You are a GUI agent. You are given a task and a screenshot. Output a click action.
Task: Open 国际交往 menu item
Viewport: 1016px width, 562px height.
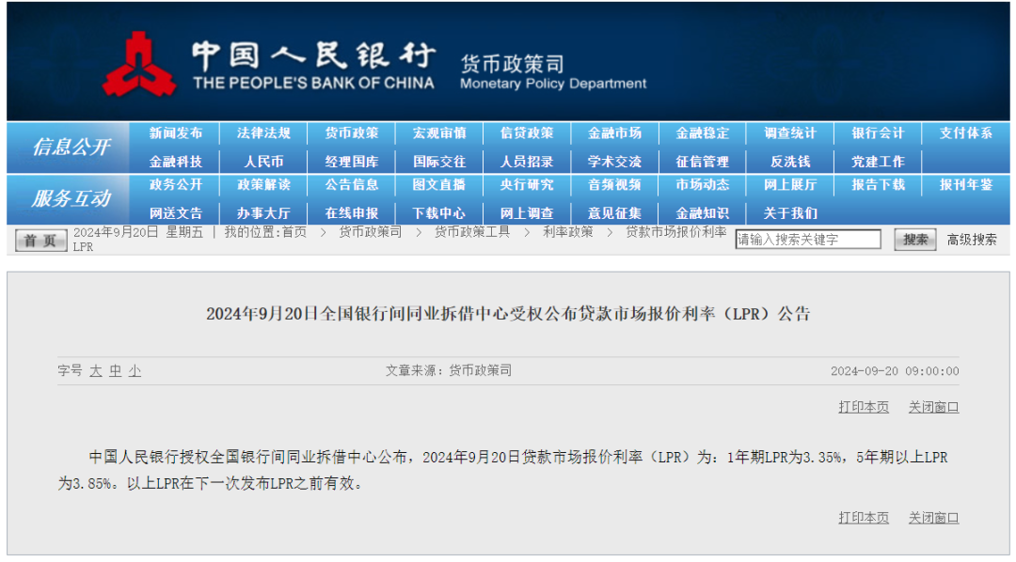click(439, 162)
